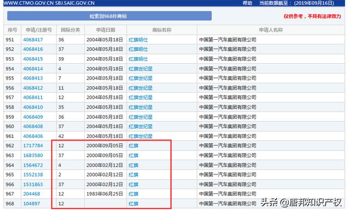Viewport: 348px width, 213px height.
Task: Open registration number 1531863
Action: click(x=33, y=184)
